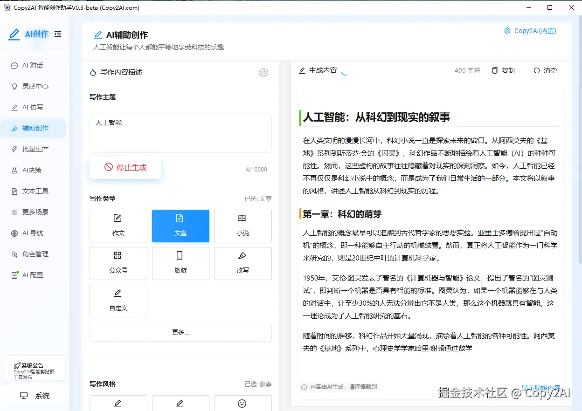This screenshot has height=411, width=582.
Task: Expand more writing types with 更多...
Action: click(x=180, y=333)
